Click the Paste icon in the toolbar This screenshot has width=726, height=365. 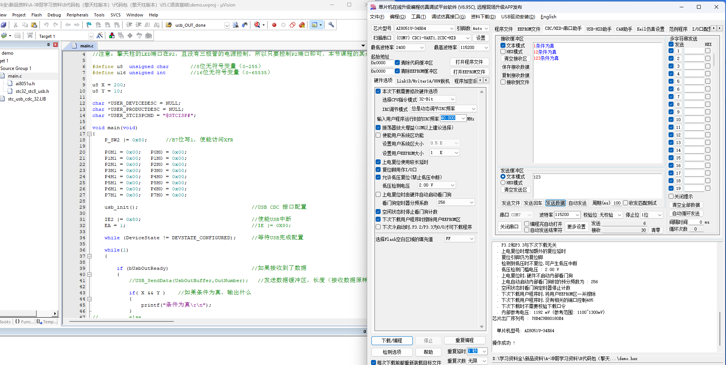tap(34, 25)
